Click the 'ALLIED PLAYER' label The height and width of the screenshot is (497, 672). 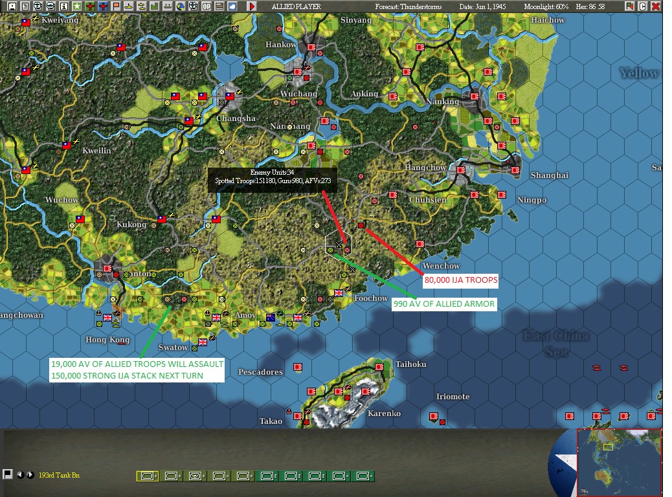(296, 6)
